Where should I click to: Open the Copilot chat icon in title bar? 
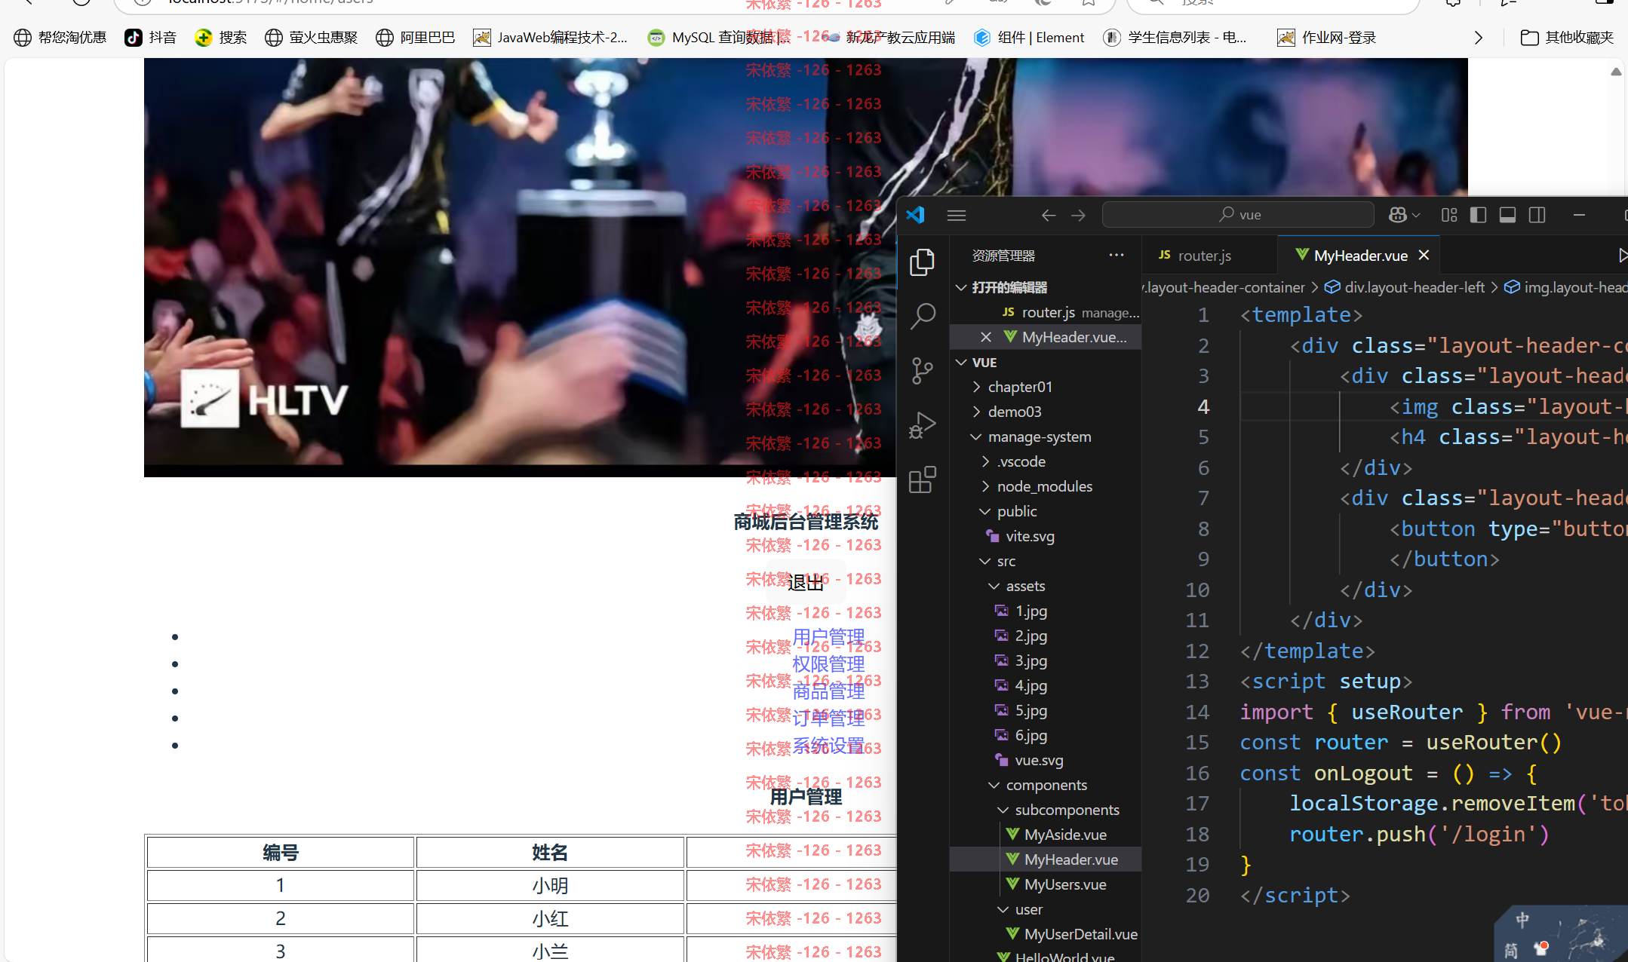pyautogui.click(x=1397, y=215)
